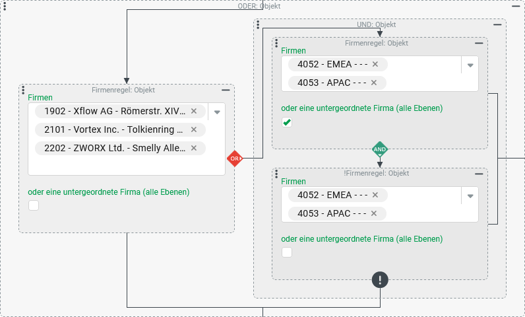Uncheck the ticked untergeordnete Firma checkbox

pos(287,122)
